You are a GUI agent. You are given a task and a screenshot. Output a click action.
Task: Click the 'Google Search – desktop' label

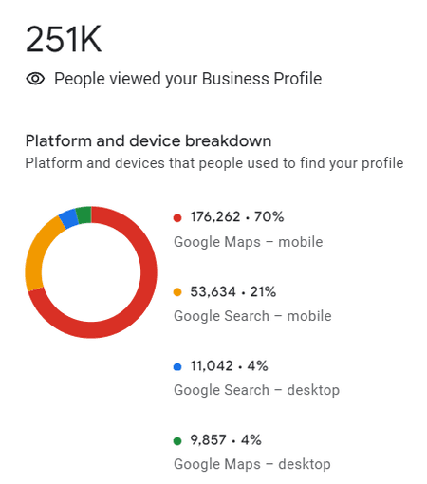tap(257, 390)
